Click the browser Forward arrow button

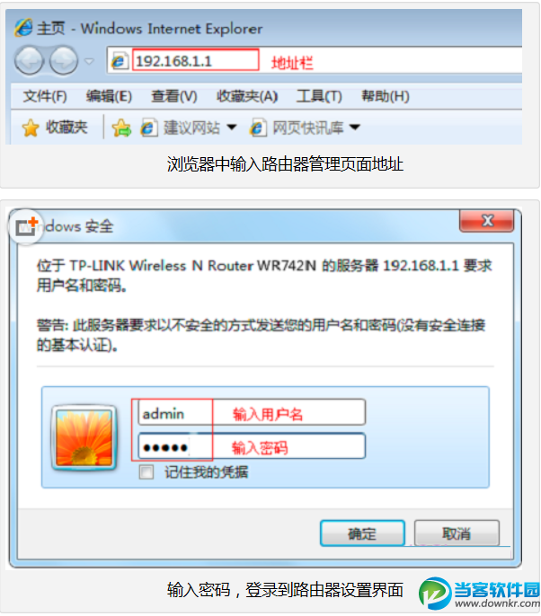pyautogui.click(x=64, y=60)
